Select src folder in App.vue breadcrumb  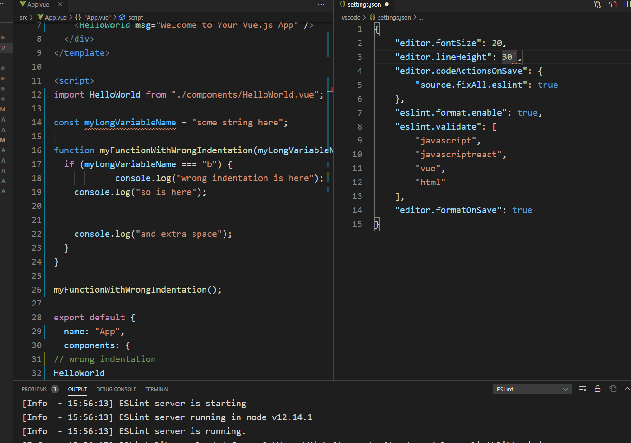[x=24, y=17]
